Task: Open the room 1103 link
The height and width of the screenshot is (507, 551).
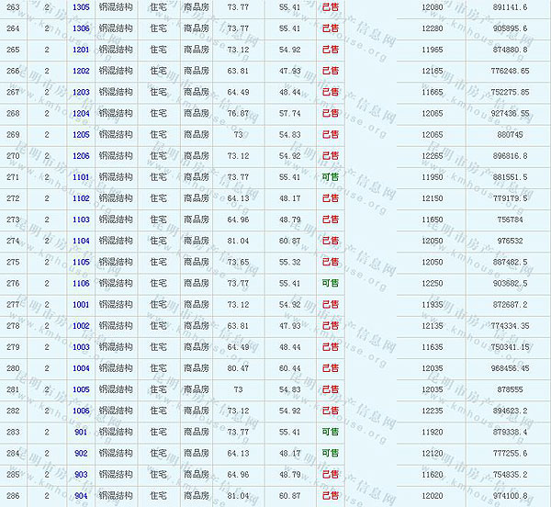Action: coord(81,220)
